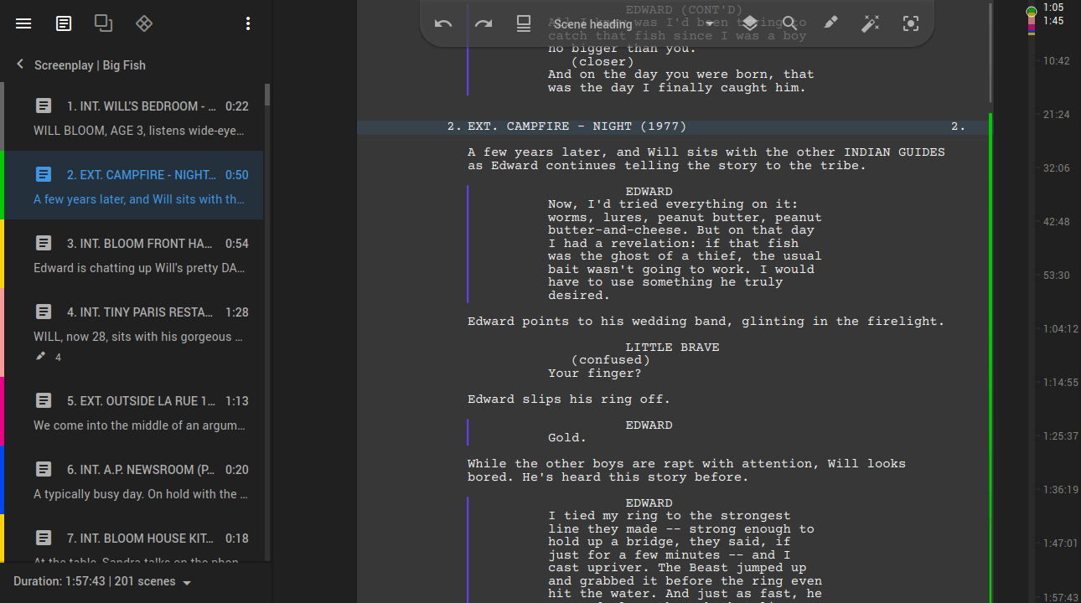Screen dimensions: 1081x603
Task: Click the "Screenplay | Big Fish" title
Action: coord(90,65)
